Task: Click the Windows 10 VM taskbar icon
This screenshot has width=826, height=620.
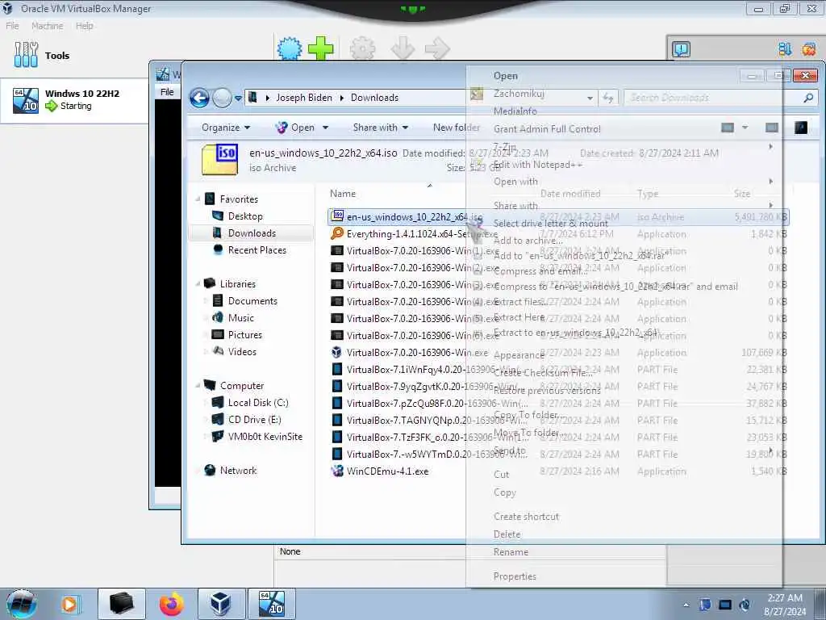Action: point(272,604)
